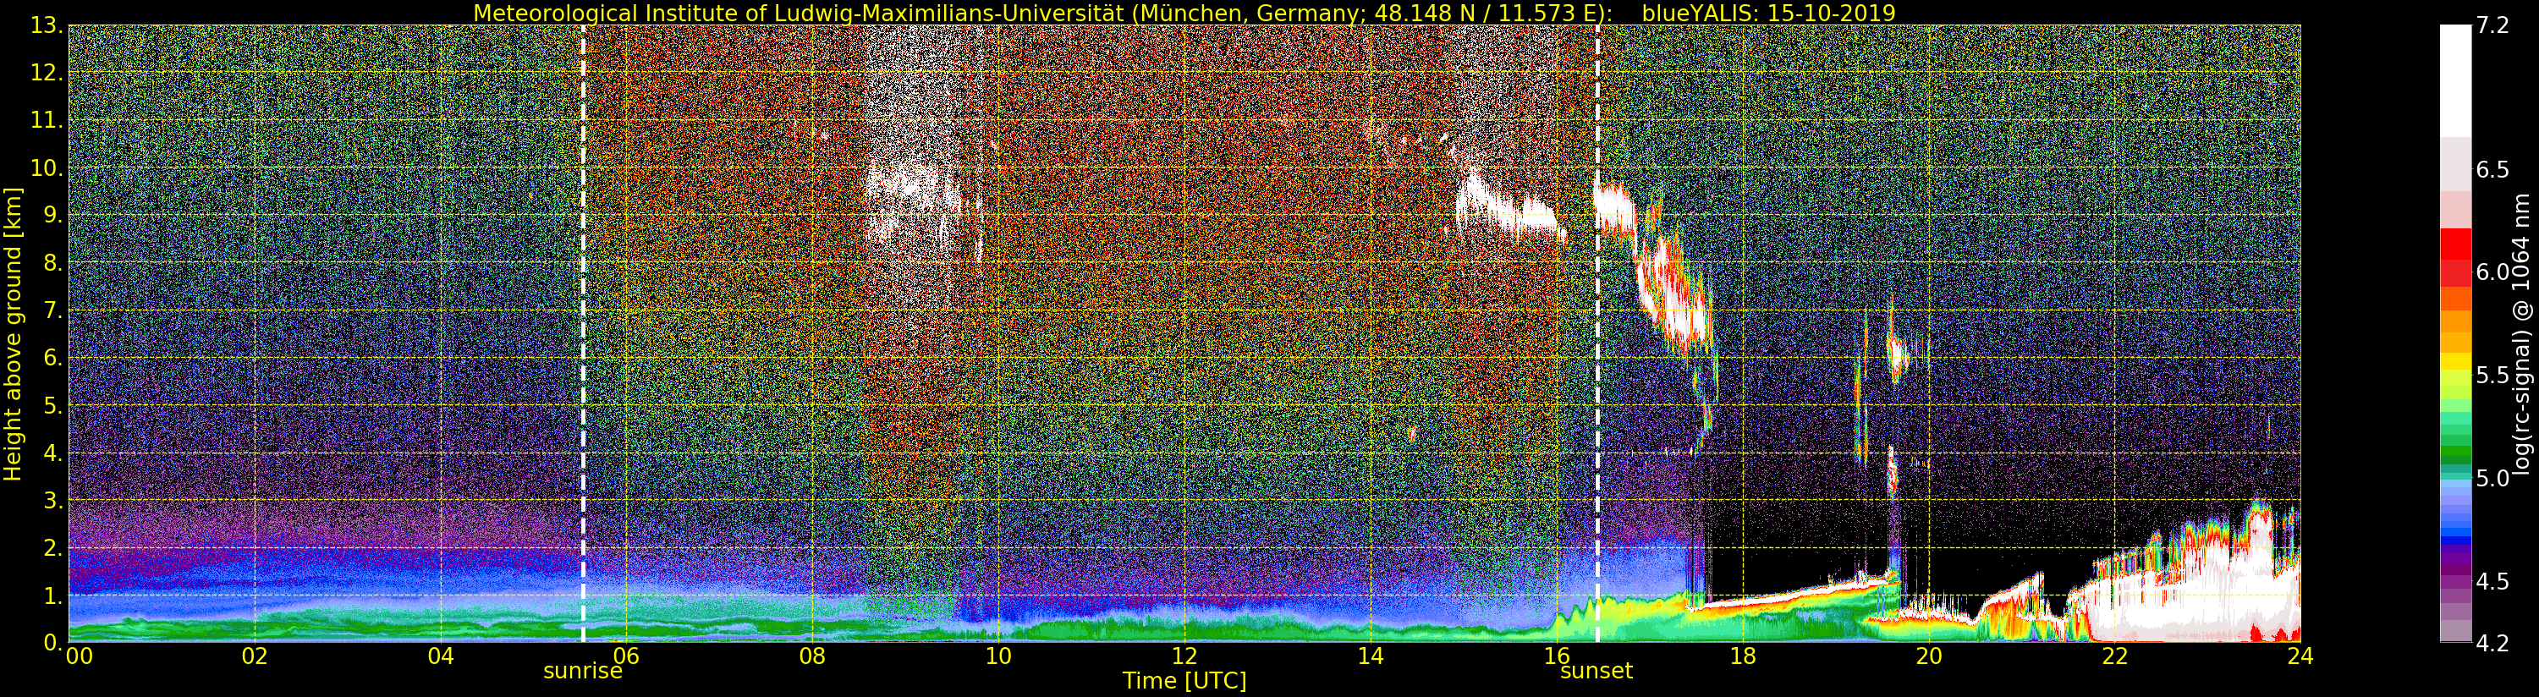Click the 18 tick on the time axis
This screenshot has height=697, width=2539.
1743,656
